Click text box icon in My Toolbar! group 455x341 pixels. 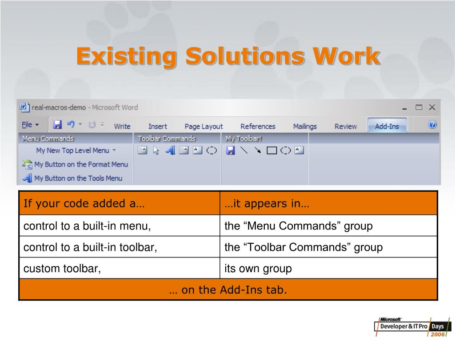pos(299,150)
